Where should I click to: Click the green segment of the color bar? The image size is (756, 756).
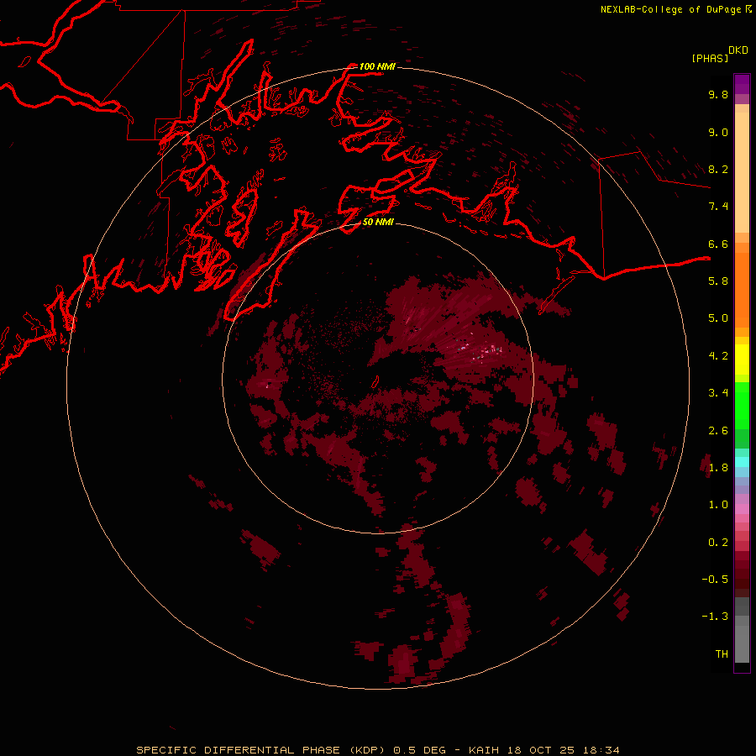742,405
